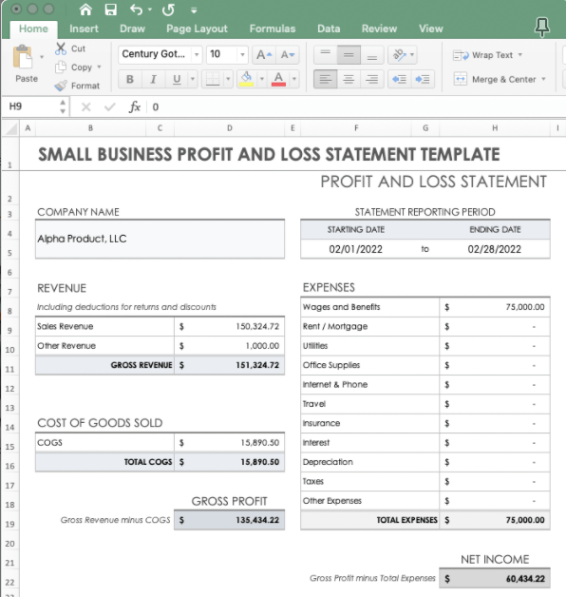Click the Undo arrow icon
The height and width of the screenshot is (597, 566).
pyautogui.click(x=136, y=10)
